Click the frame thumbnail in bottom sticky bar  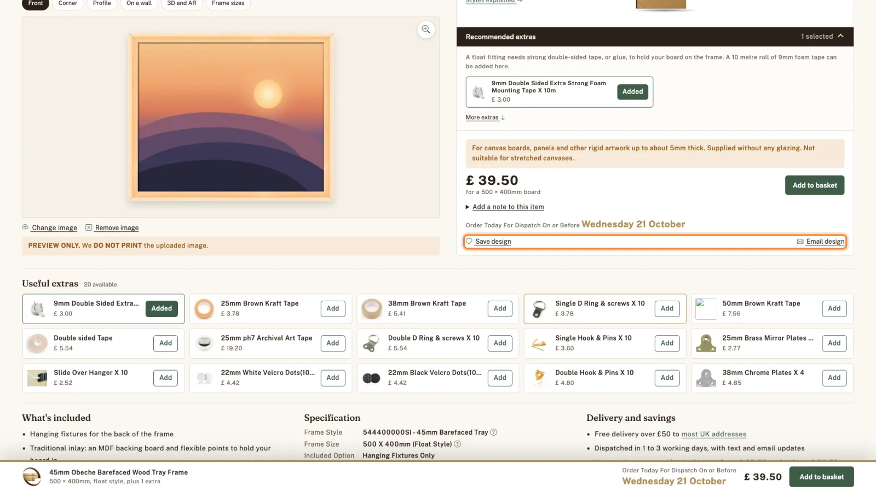click(32, 477)
